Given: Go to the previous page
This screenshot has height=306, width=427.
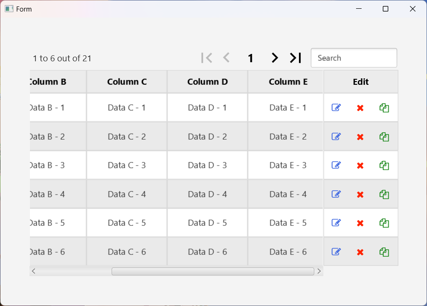Looking at the screenshot, I should (x=226, y=58).
